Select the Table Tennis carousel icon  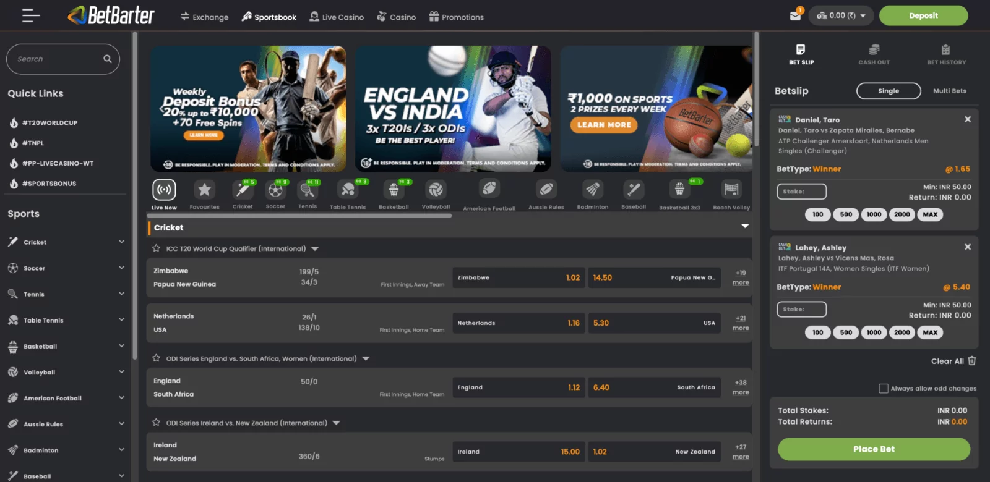[348, 190]
